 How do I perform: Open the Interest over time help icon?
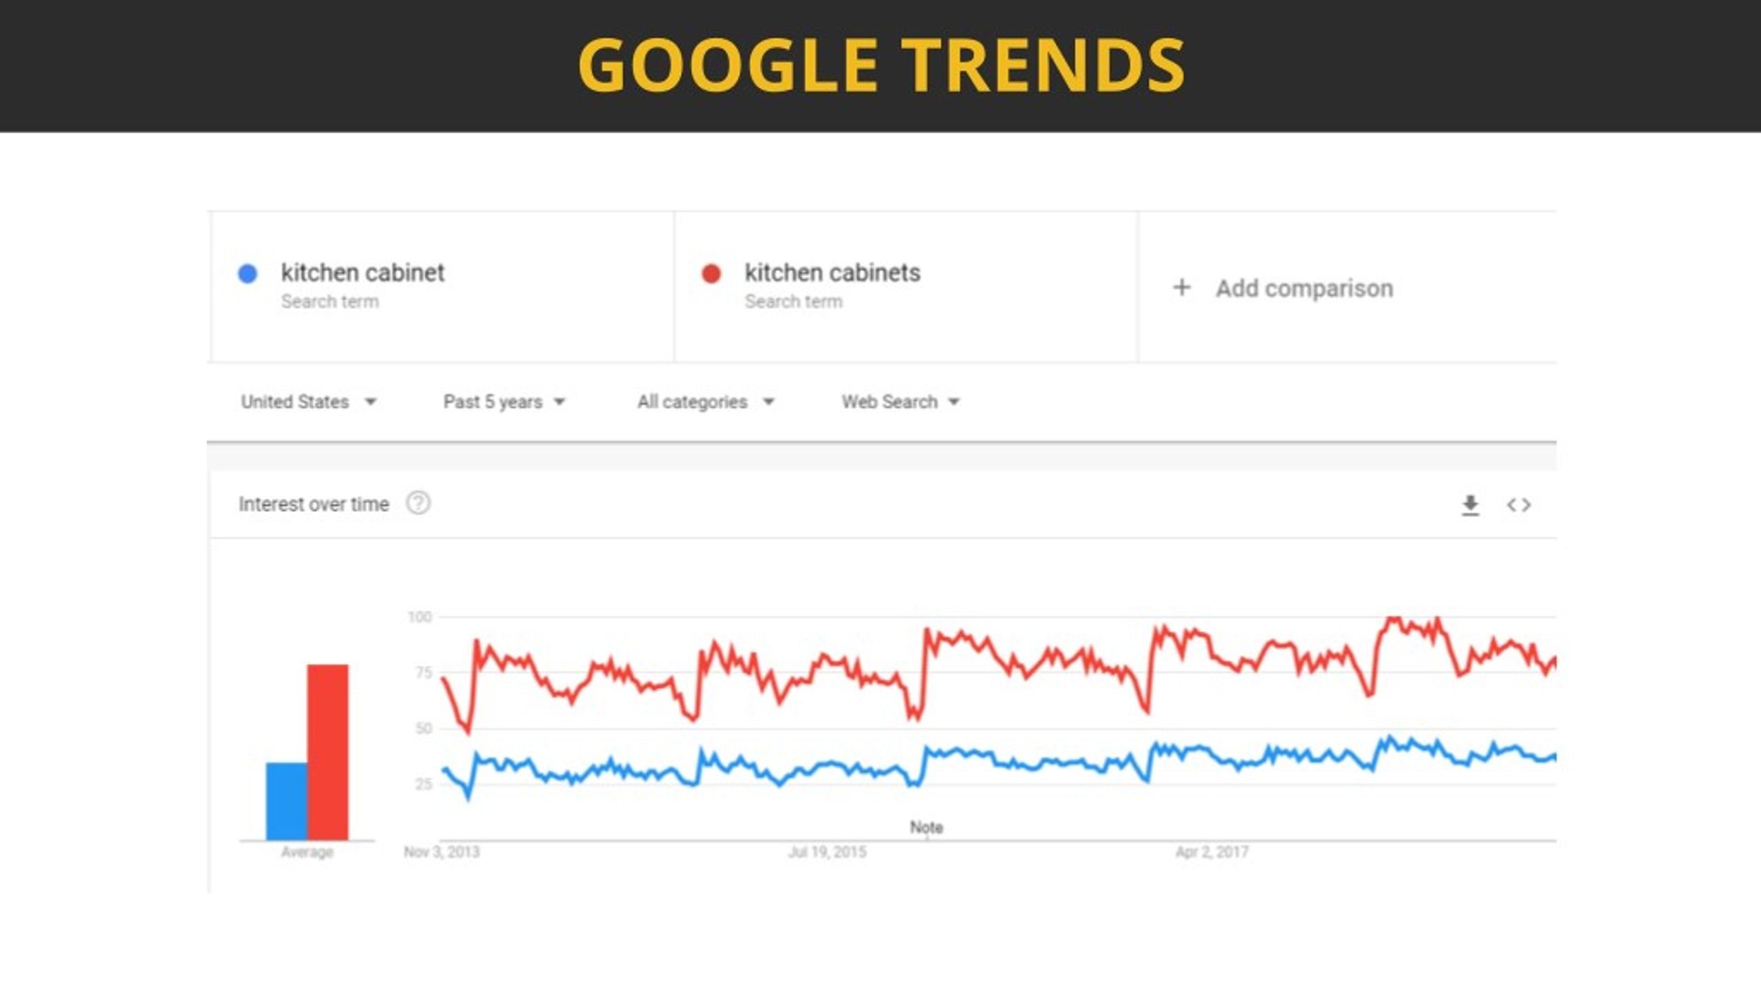418,504
